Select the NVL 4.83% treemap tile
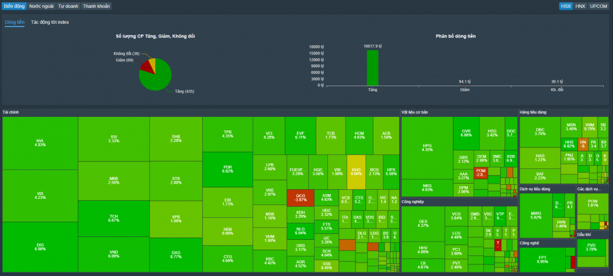The width and height of the screenshot is (613, 276). pos(40,143)
